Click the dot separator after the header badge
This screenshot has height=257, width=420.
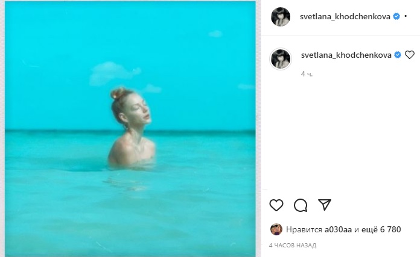pos(405,16)
